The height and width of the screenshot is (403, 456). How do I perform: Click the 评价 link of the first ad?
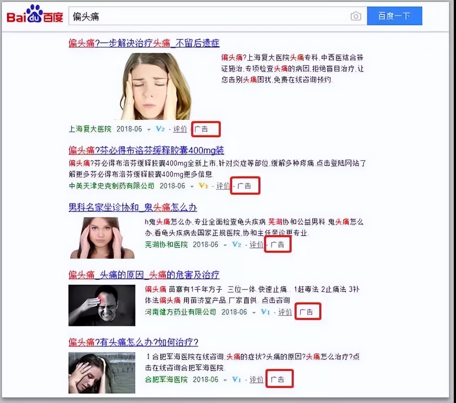(180, 129)
